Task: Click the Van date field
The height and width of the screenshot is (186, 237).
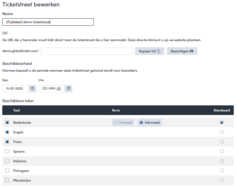Action: click(16, 88)
